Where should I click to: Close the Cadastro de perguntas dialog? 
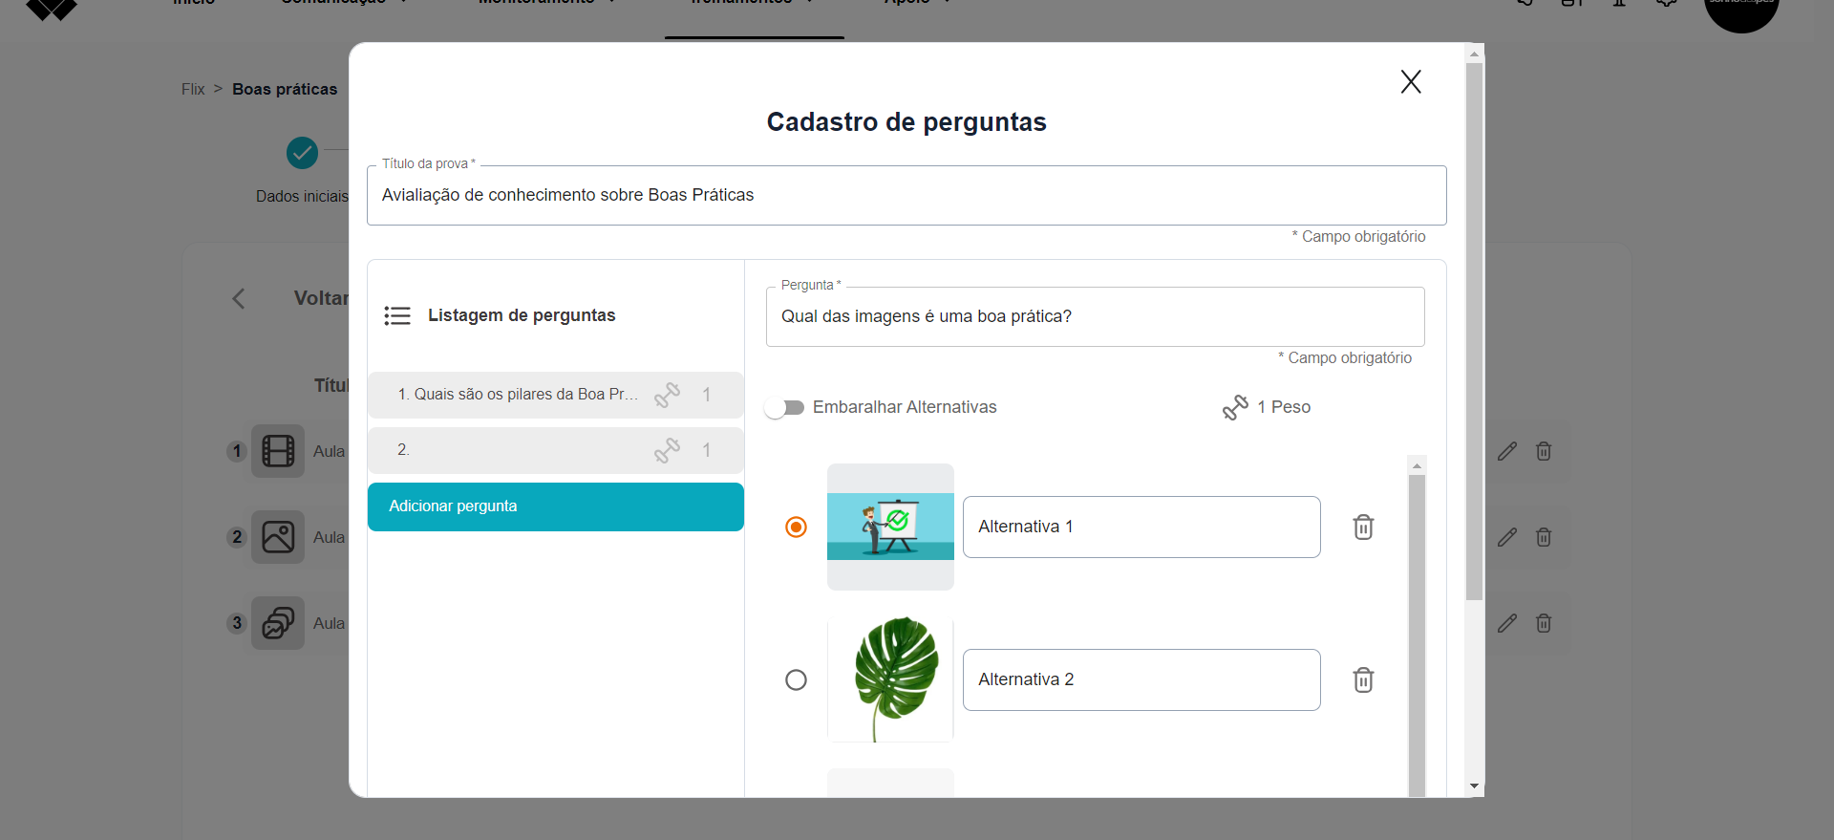(x=1411, y=82)
